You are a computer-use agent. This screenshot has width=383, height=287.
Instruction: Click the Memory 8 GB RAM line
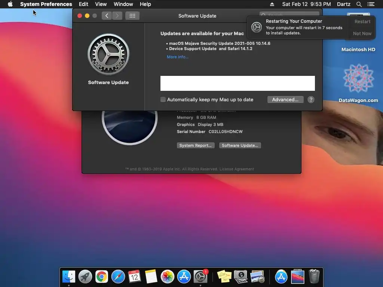[x=196, y=117]
